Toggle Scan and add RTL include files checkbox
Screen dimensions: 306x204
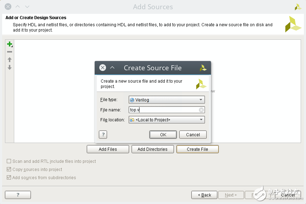[9, 161]
